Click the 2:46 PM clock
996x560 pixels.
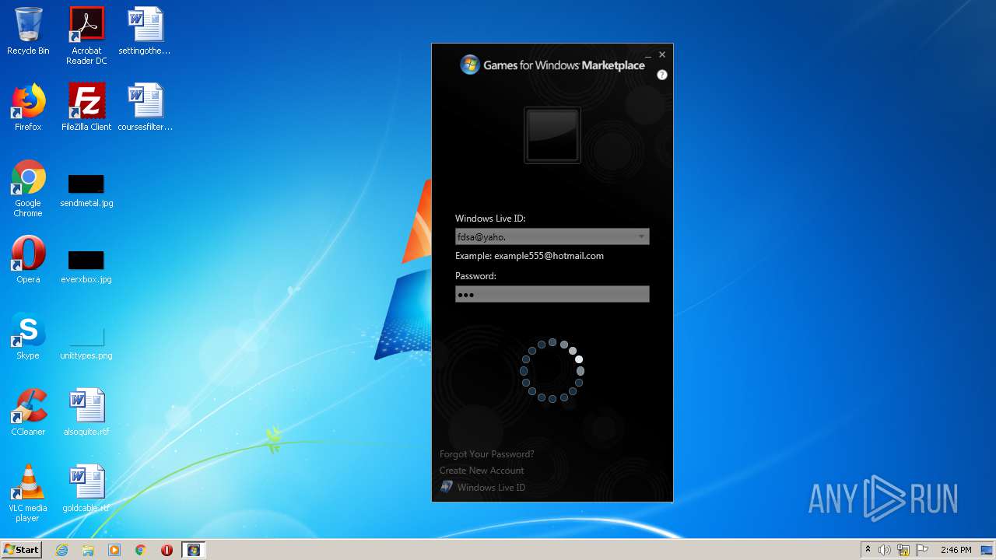click(956, 550)
